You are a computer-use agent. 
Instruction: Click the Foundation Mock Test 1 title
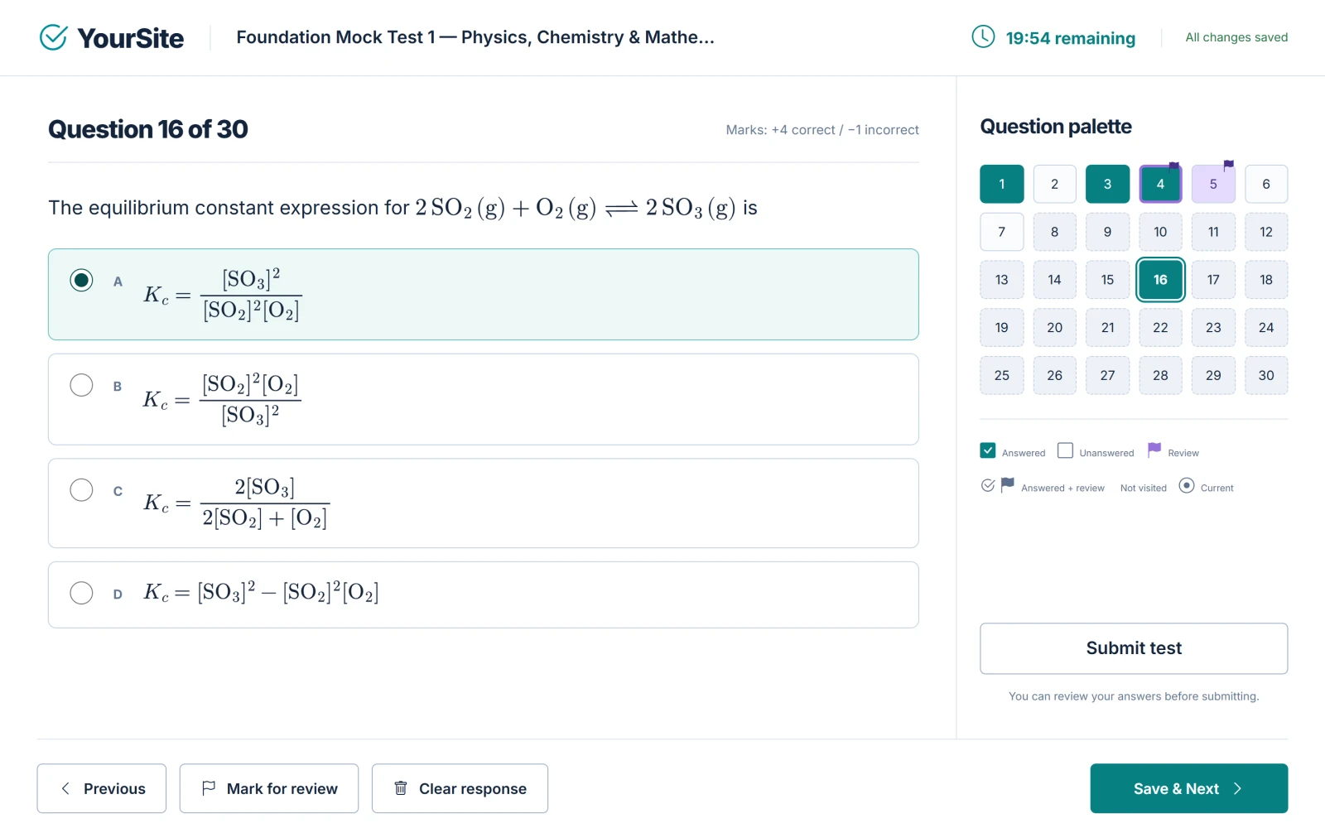(x=475, y=37)
